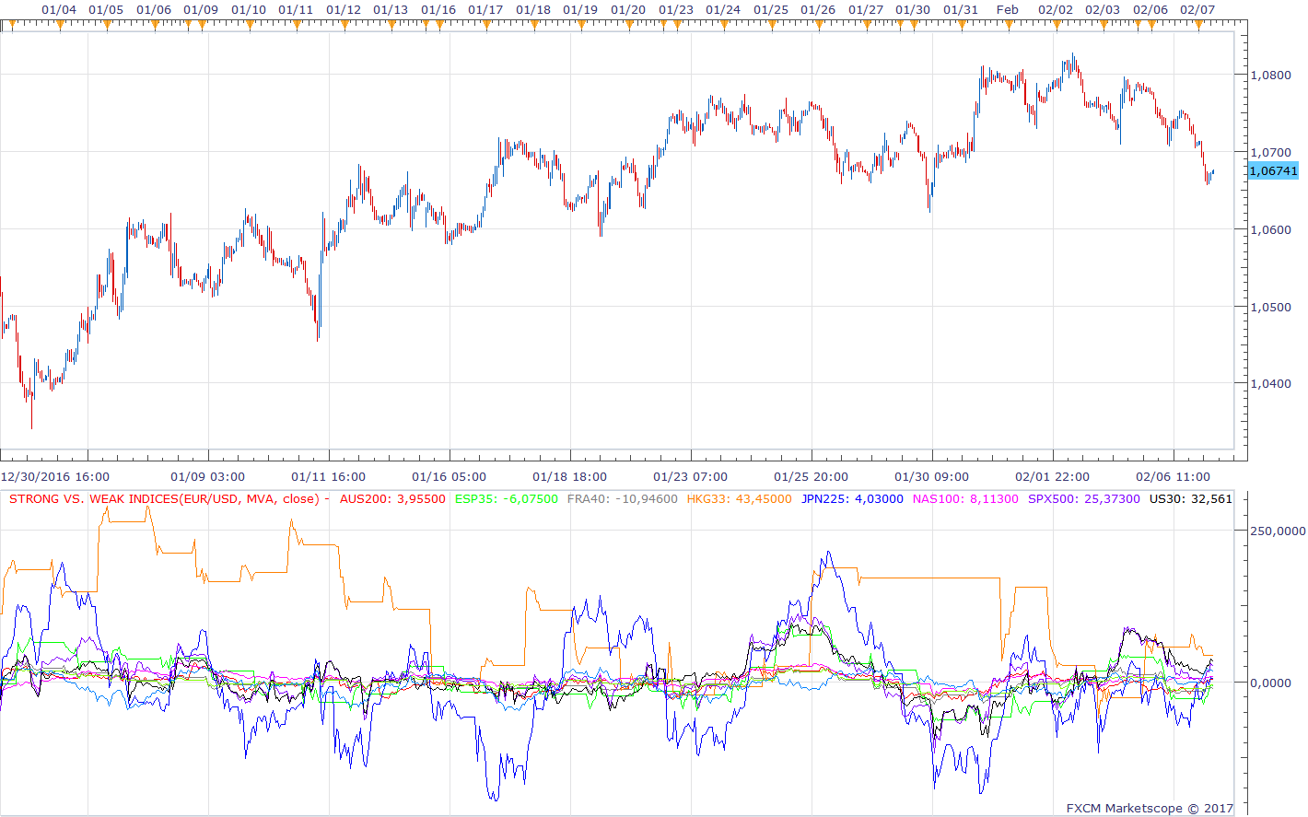Click the 01/06 date label on top axis
The width and height of the screenshot is (1308, 817).
click(x=154, y=9)
